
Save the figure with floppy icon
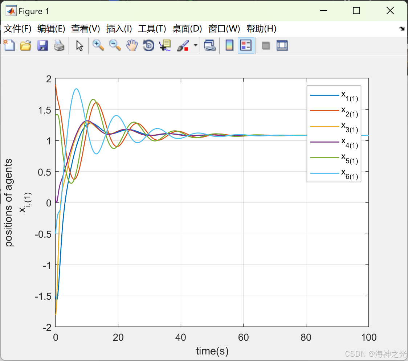click(x=42, y=45)
